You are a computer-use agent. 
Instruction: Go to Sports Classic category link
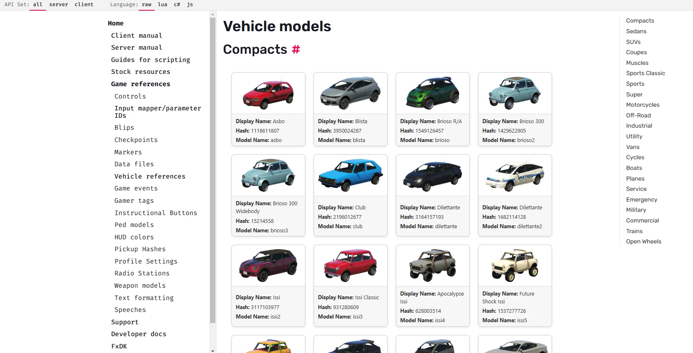point(645,73)
